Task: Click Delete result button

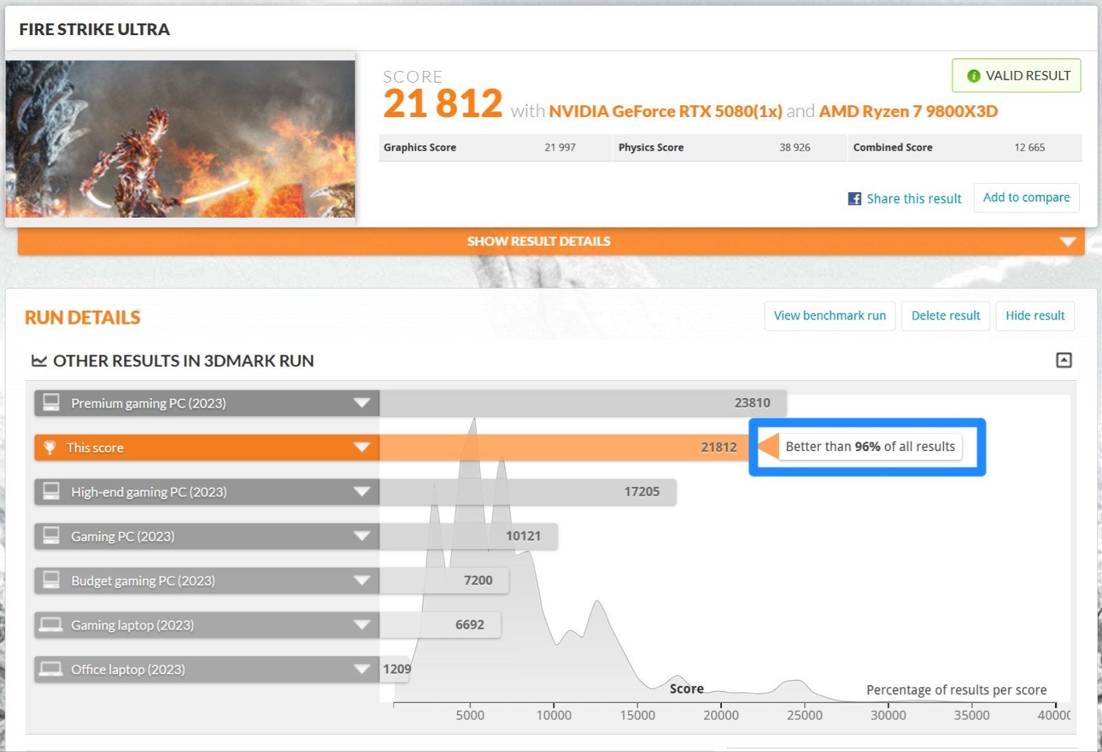Action: point(946,316)
